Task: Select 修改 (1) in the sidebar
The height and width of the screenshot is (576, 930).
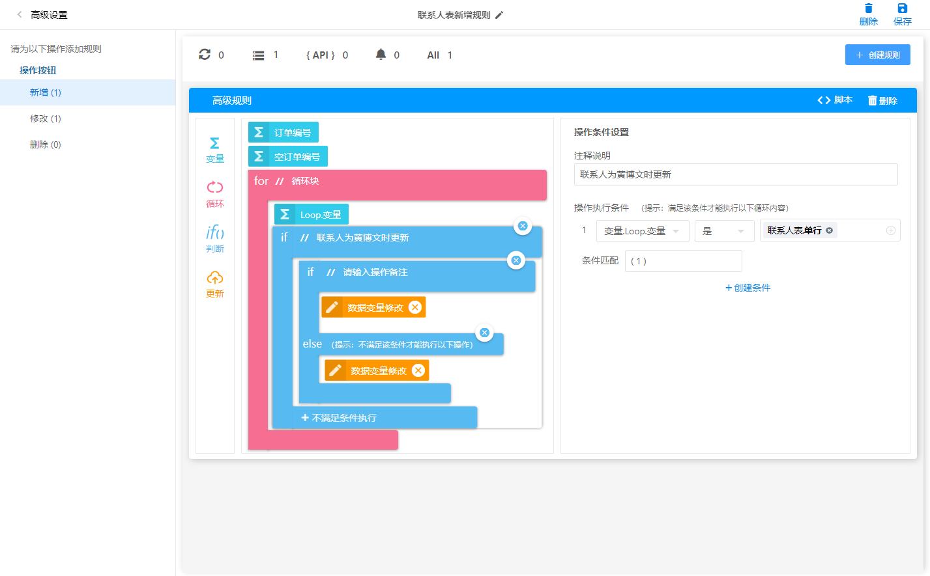Action: click(x=87, y=118)
